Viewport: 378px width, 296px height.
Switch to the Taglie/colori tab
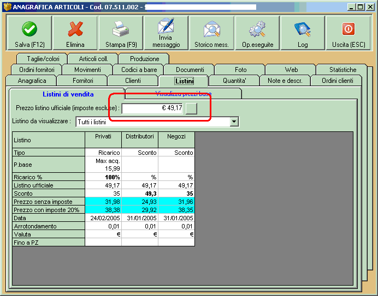[43, 59]
